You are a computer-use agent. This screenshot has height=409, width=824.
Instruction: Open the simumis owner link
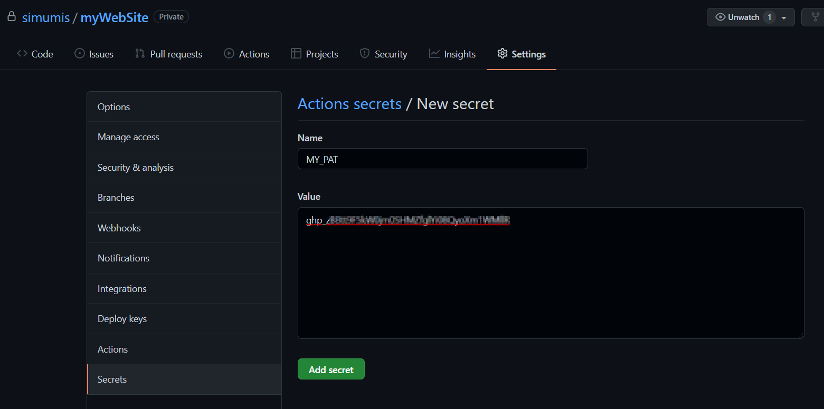click(46, 17)
